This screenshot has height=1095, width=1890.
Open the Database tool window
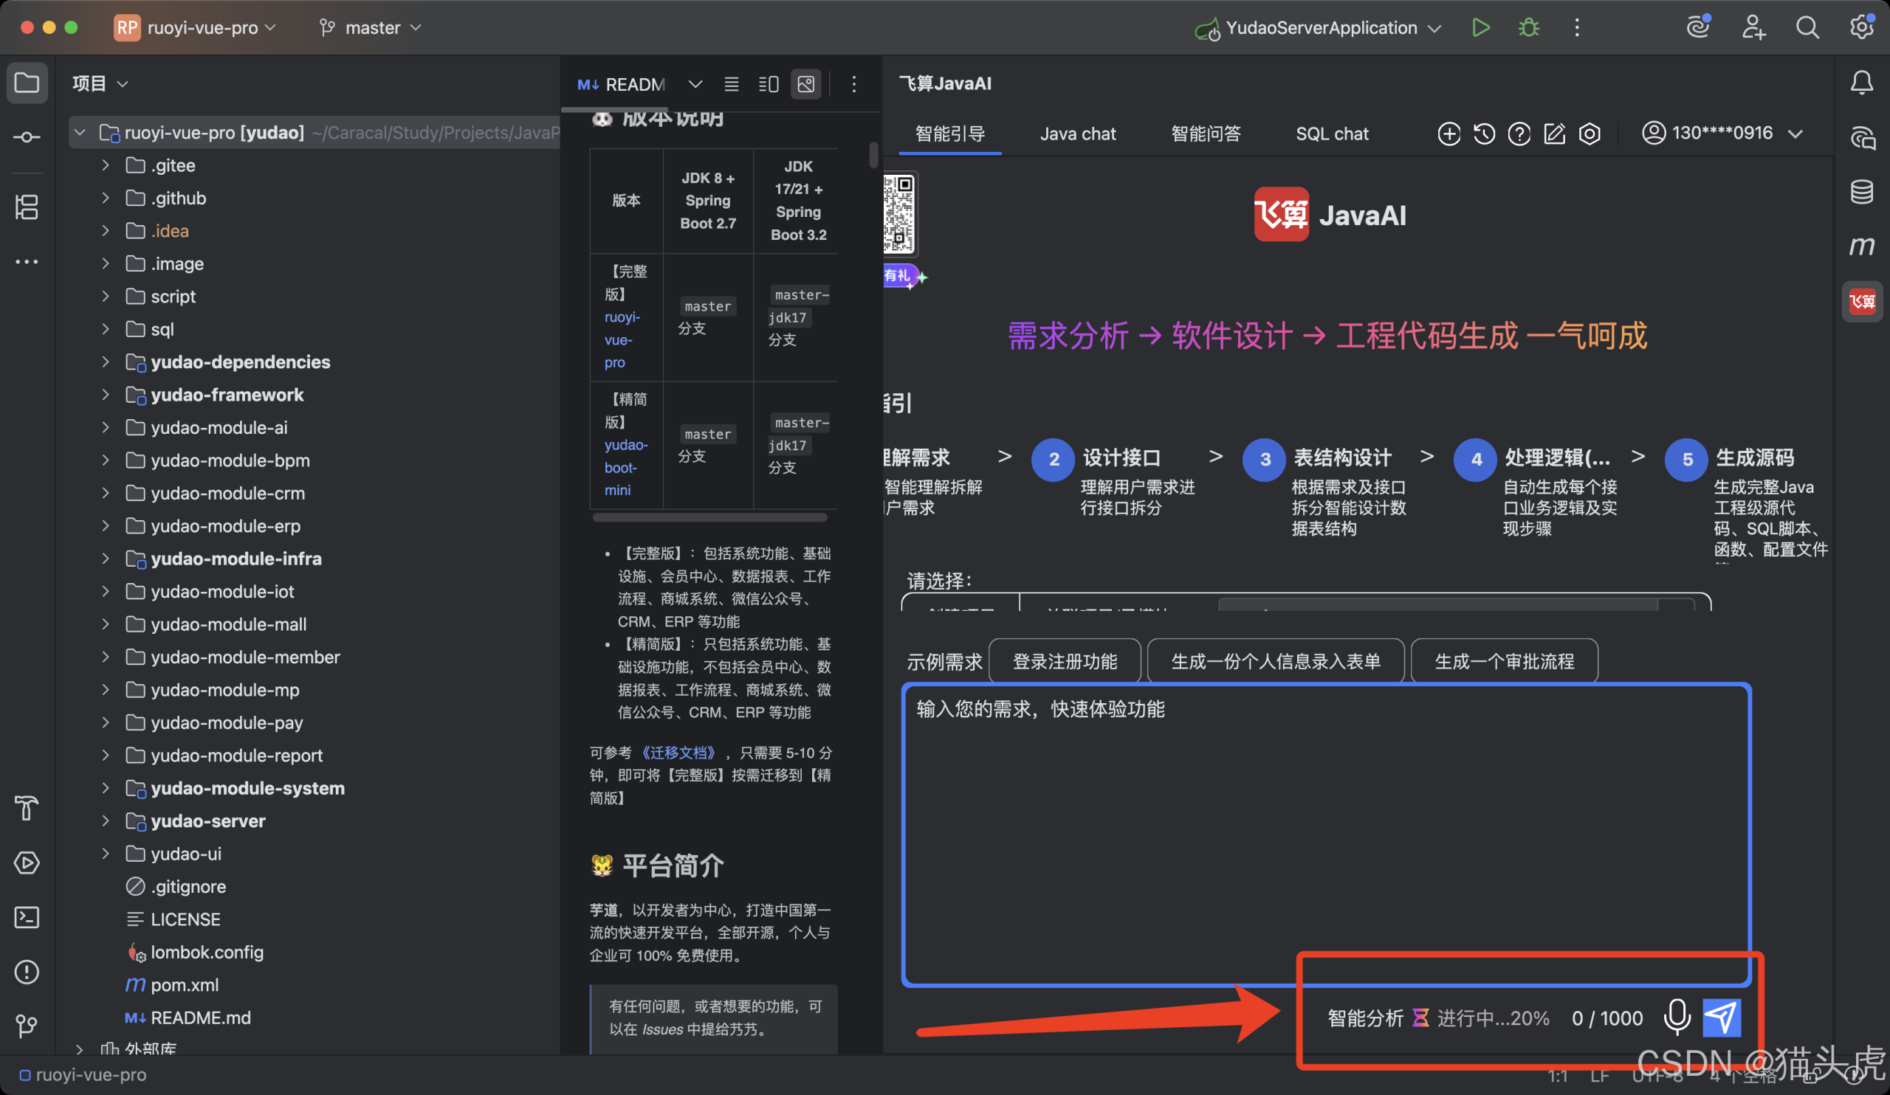click(x=1861, y=192)
